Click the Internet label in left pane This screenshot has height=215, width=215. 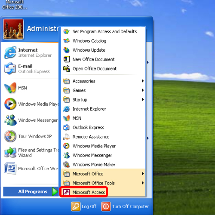pos(28,50)
